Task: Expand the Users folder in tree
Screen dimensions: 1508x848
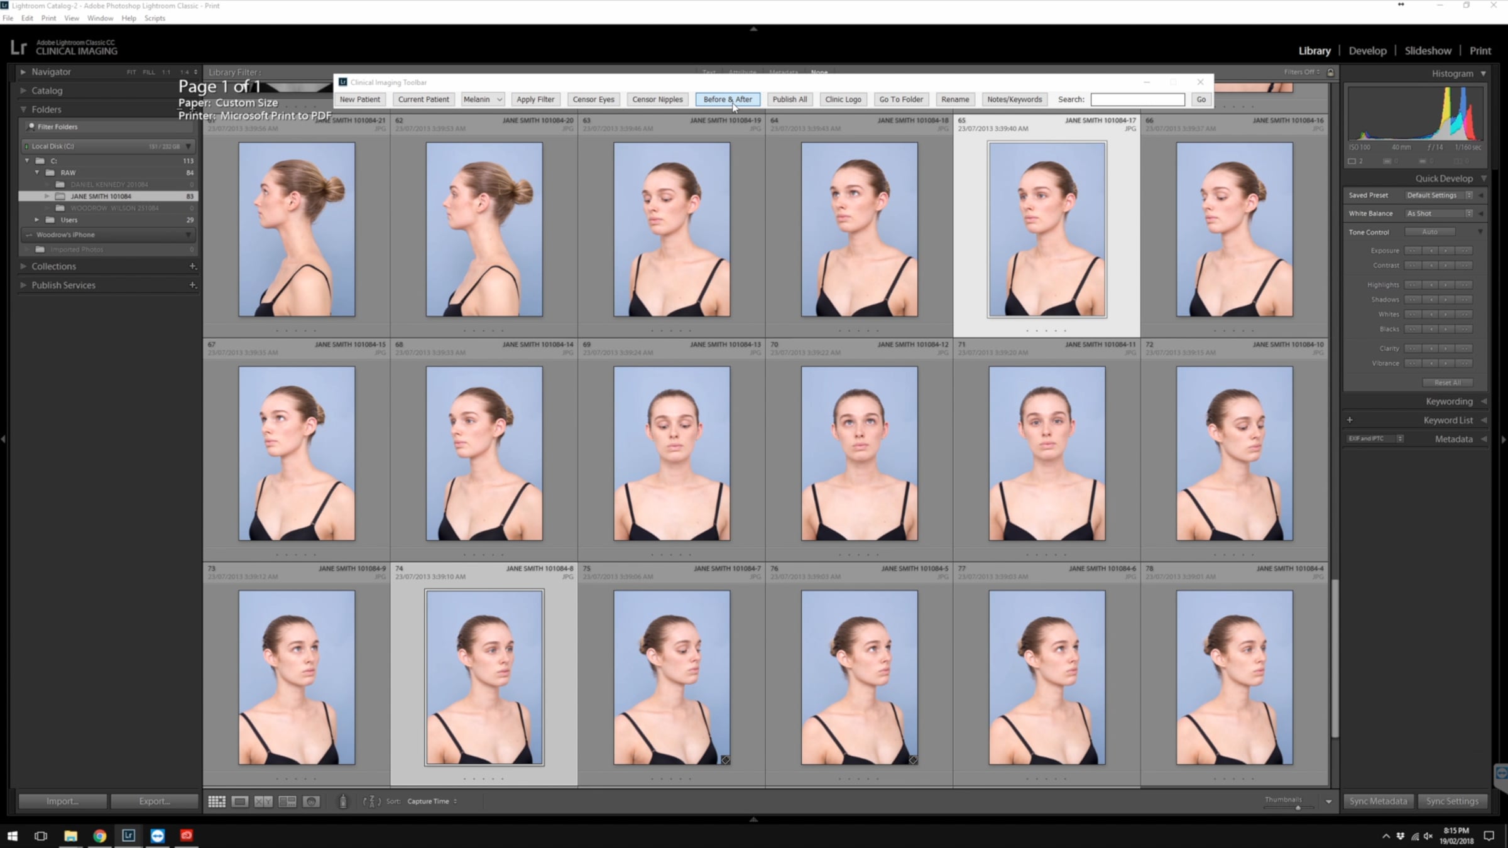Action: click(36, 220)
